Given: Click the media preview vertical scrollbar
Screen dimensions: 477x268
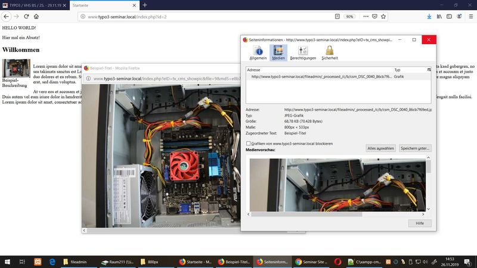Looking at the screenshot, I should pos(428,185).
